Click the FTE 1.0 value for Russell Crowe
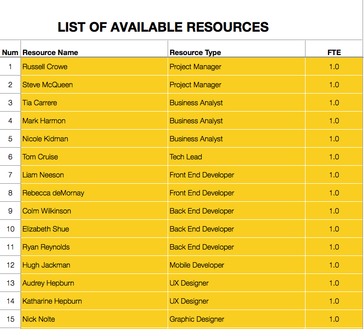Viewport: 364px width, 329px height. [x=334, y=67]
